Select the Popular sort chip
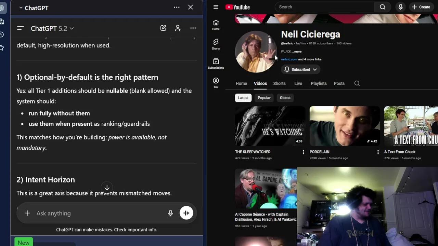This screenshot has height=246, width=438. coord(264,98)
